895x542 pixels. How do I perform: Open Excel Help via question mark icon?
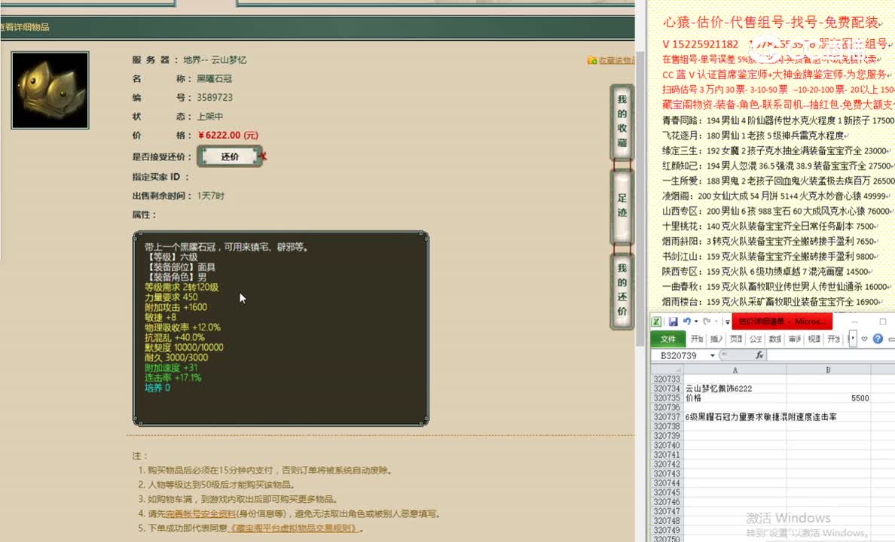tap(877, 339)
